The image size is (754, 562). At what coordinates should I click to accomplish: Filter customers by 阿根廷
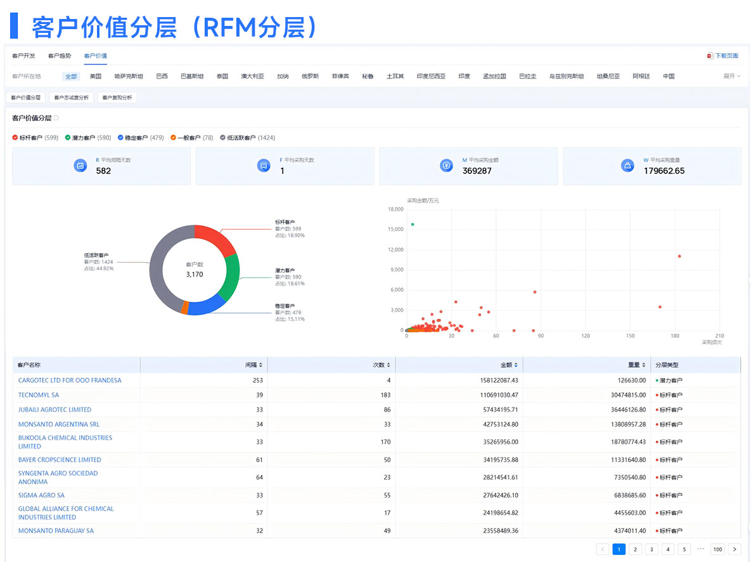tap(641, 77)
